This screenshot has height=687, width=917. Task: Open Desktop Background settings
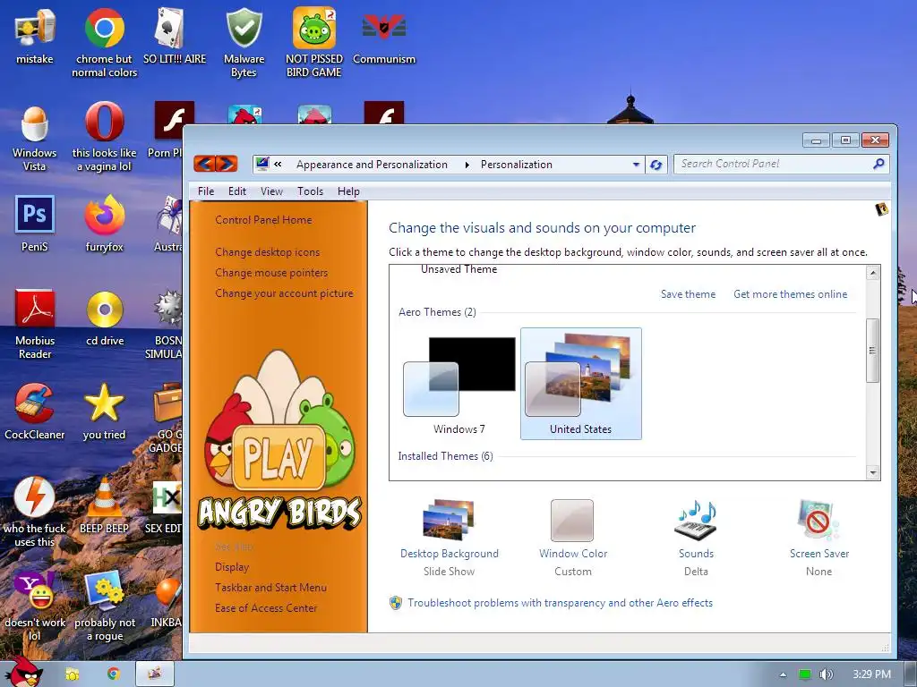coord(450,538)
